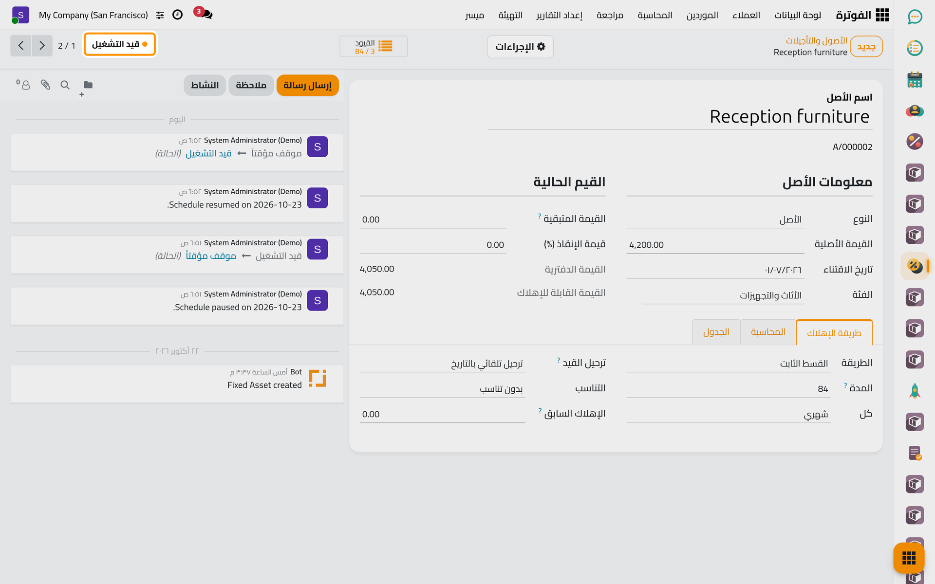Screen dimensions: 935x584
Task: Open the to-do checklist sidebar icon
Action: point(915,48)
